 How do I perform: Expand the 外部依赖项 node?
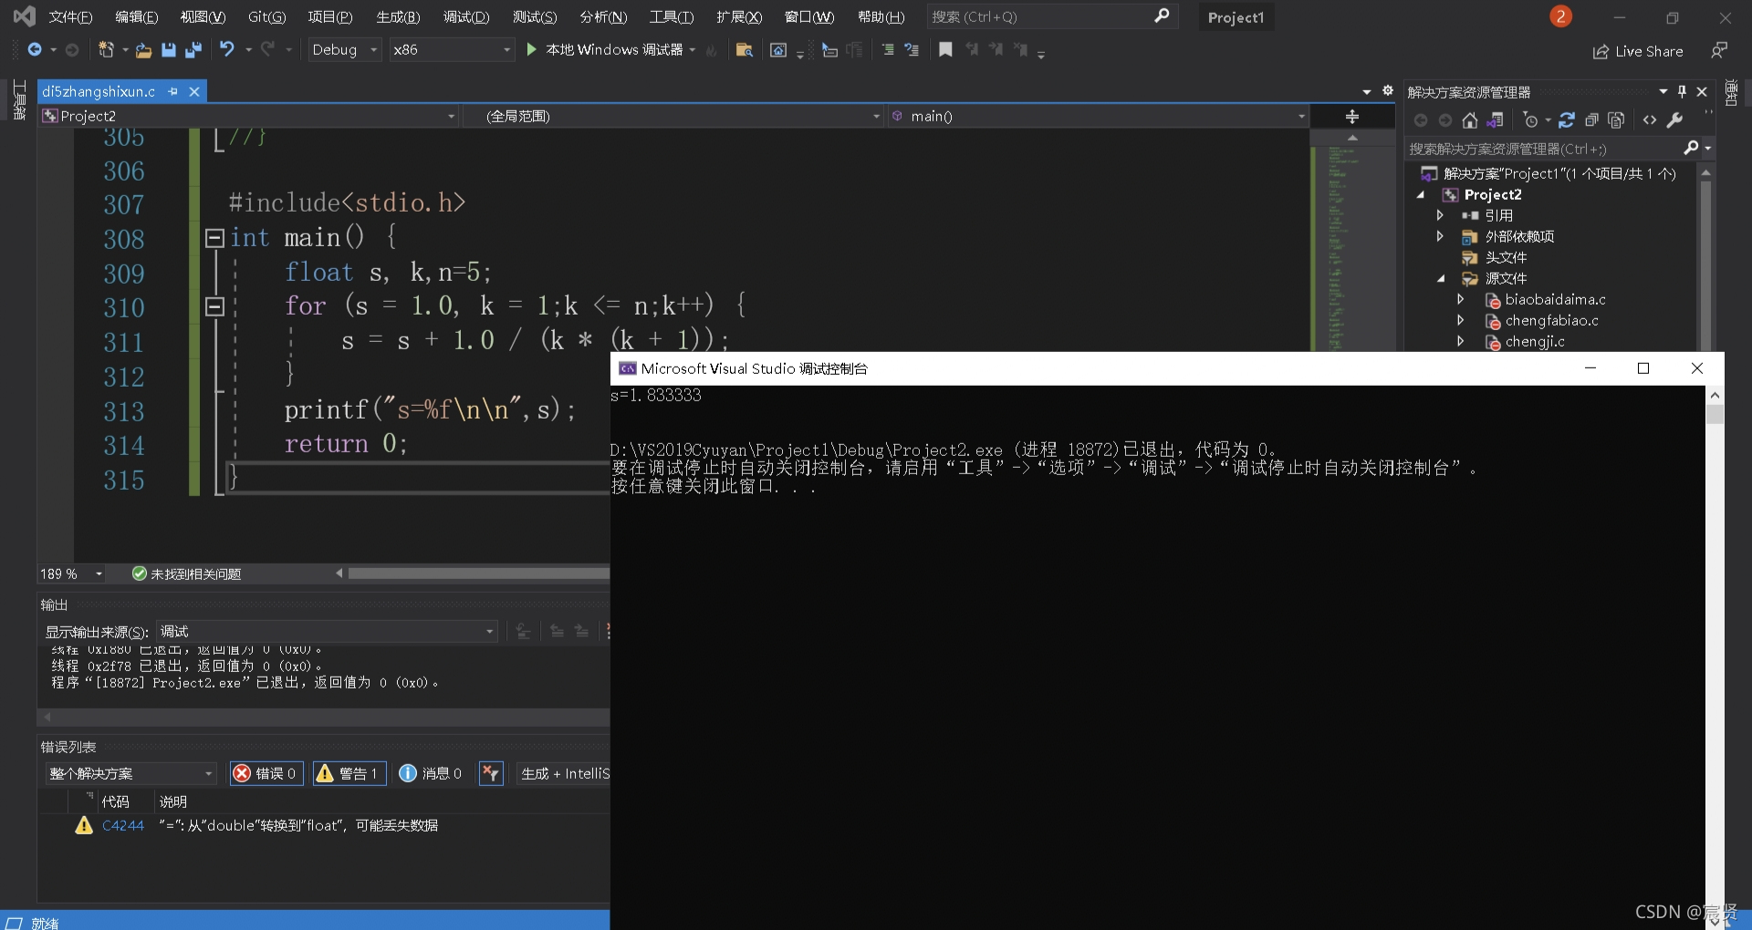click(x=1440, y=236)
